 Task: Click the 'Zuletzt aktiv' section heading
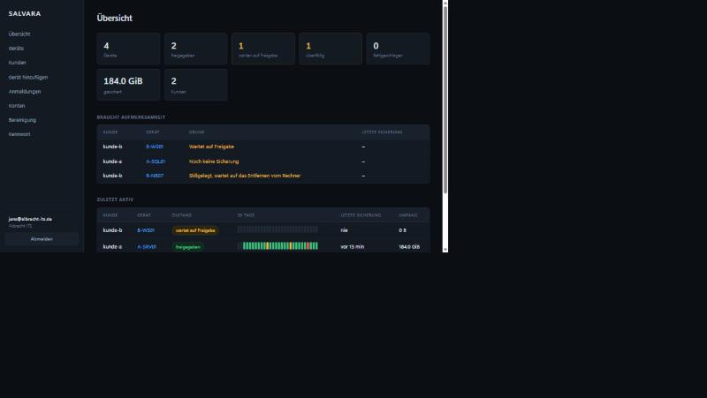116,199
